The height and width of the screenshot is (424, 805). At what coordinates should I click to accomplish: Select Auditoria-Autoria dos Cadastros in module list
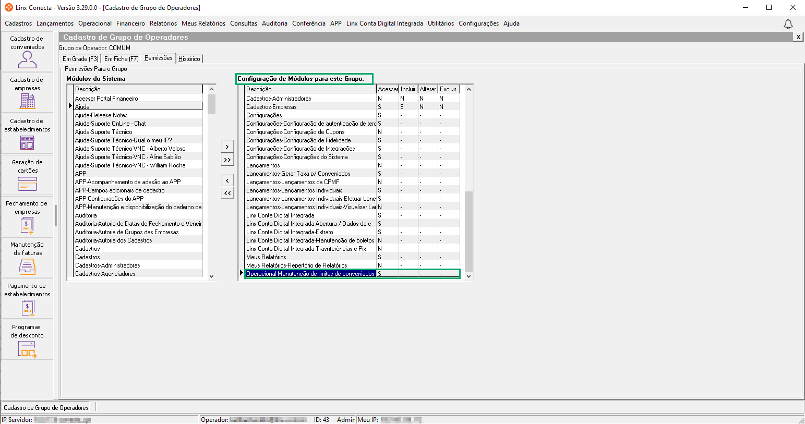click(x=113, y=240)
